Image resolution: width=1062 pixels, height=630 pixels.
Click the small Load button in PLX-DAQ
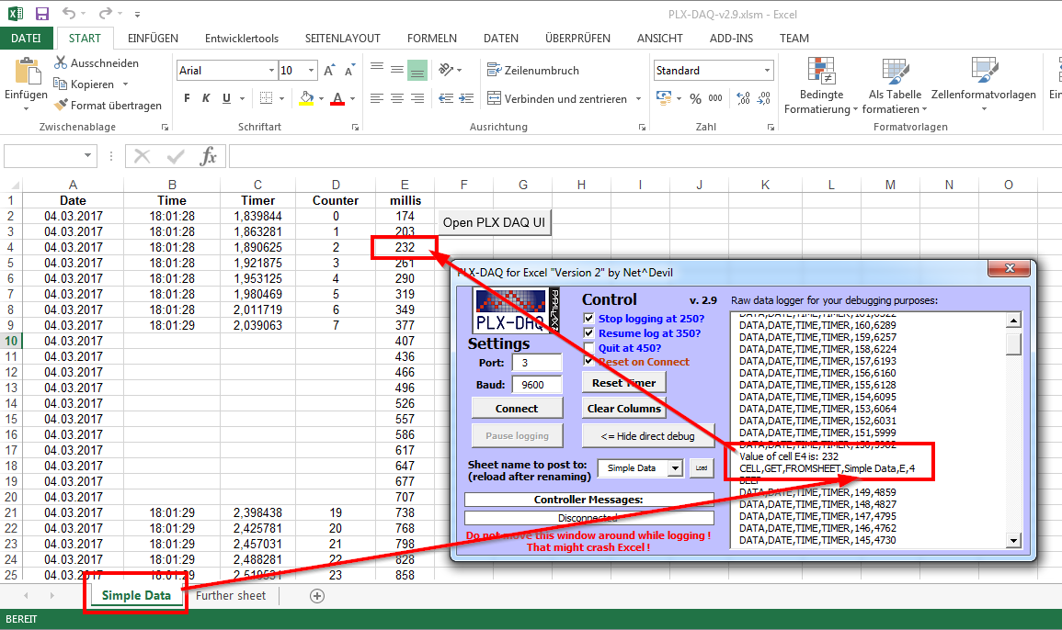702,468
